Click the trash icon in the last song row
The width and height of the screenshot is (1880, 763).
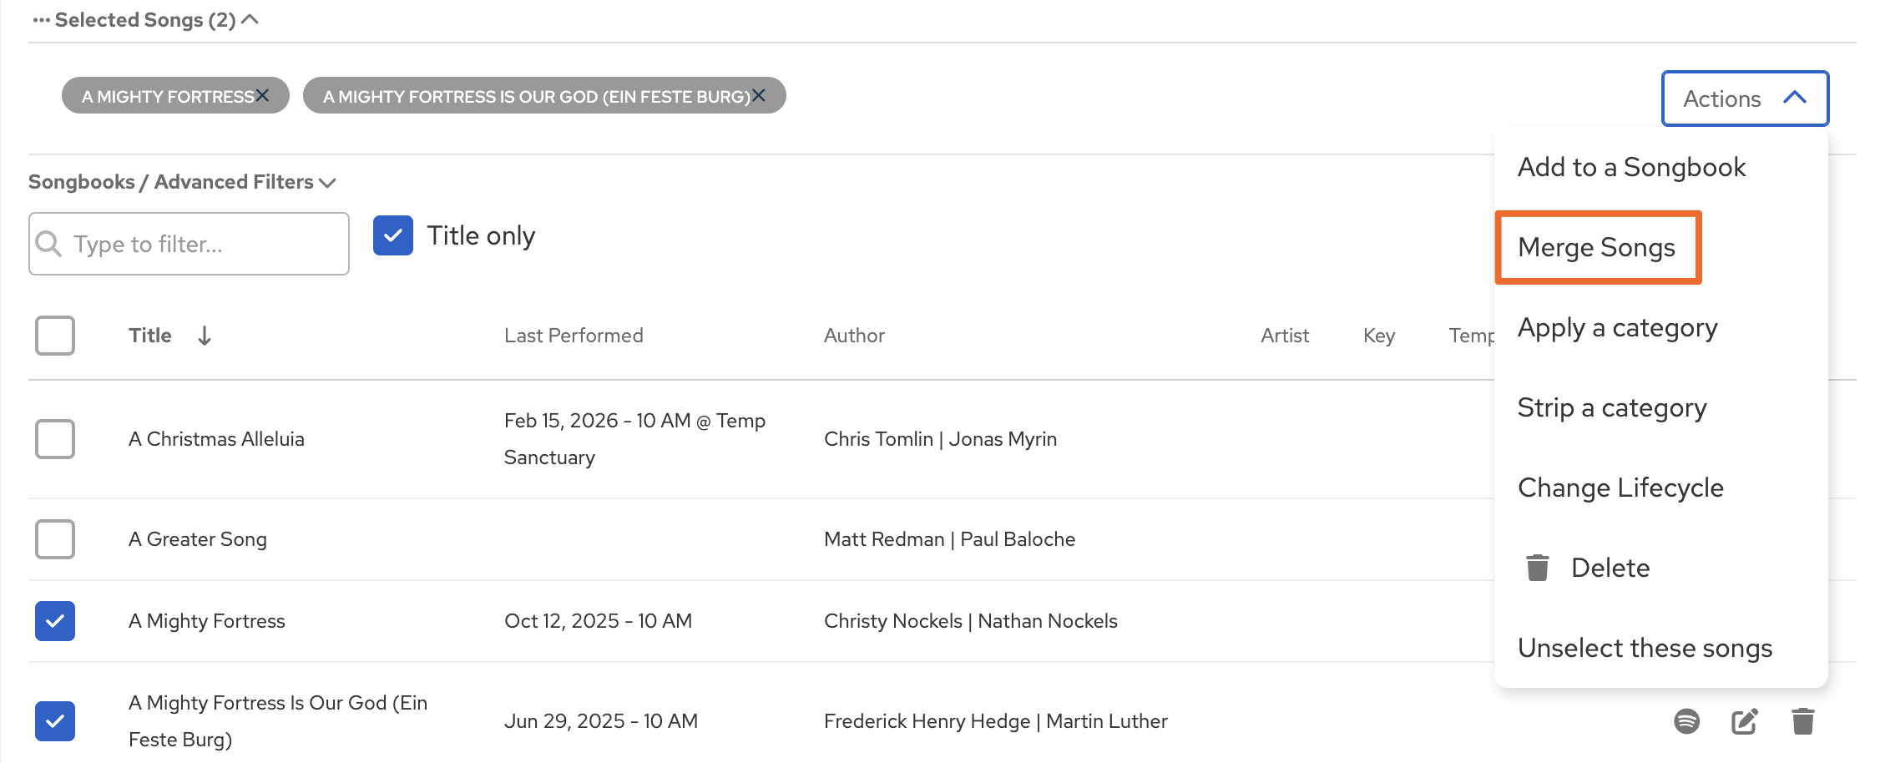click(x=1802, y=720)
